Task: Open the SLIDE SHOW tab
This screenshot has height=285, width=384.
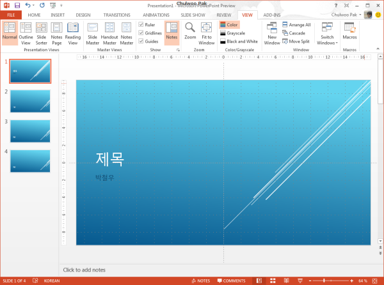Action: tap(193, 15)
